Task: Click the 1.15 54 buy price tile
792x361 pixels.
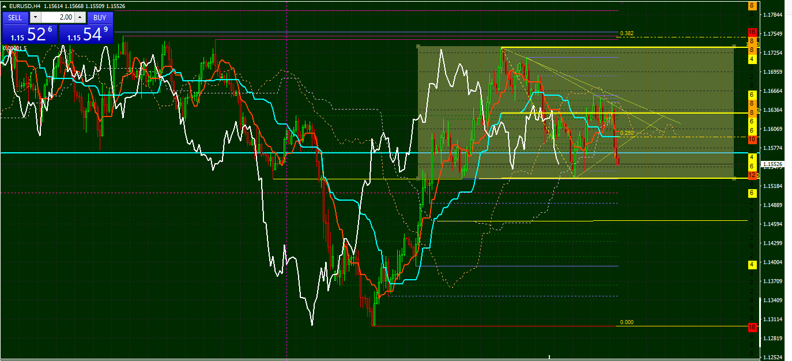Action: (x=86, y=33)
